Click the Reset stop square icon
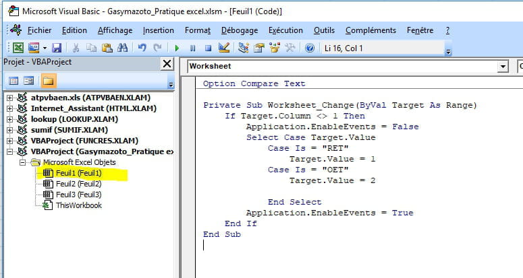This screenshot has width=523, height=278. (208, 48)
